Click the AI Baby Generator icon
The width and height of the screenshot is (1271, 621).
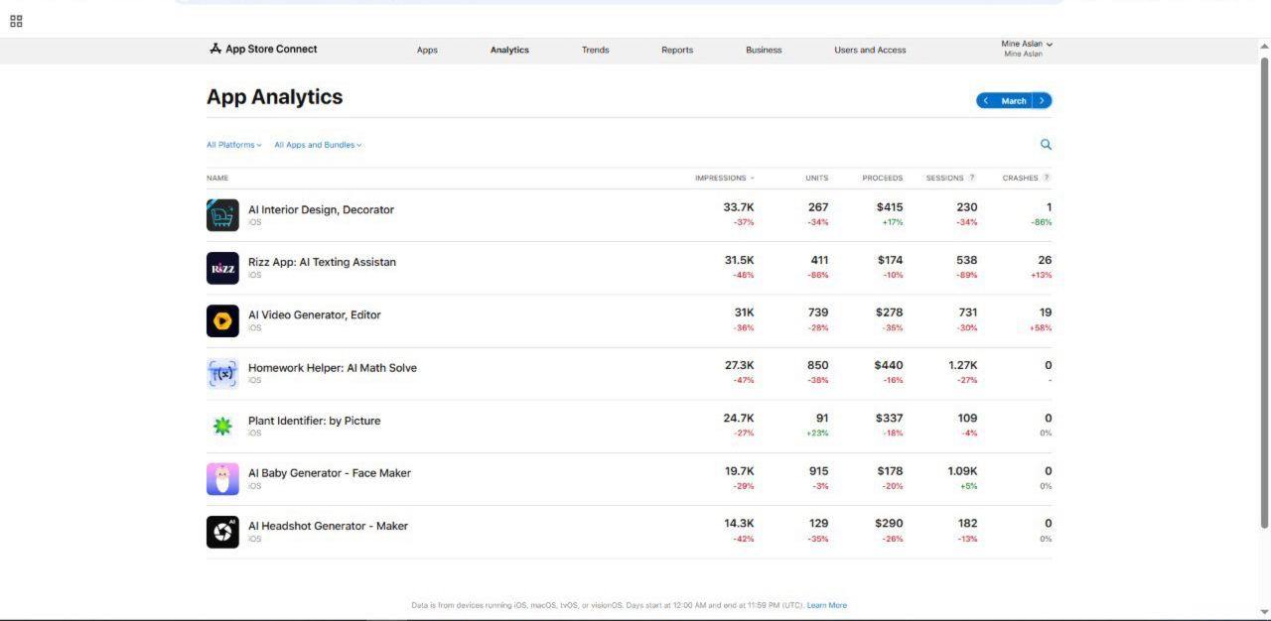(222, 478)
